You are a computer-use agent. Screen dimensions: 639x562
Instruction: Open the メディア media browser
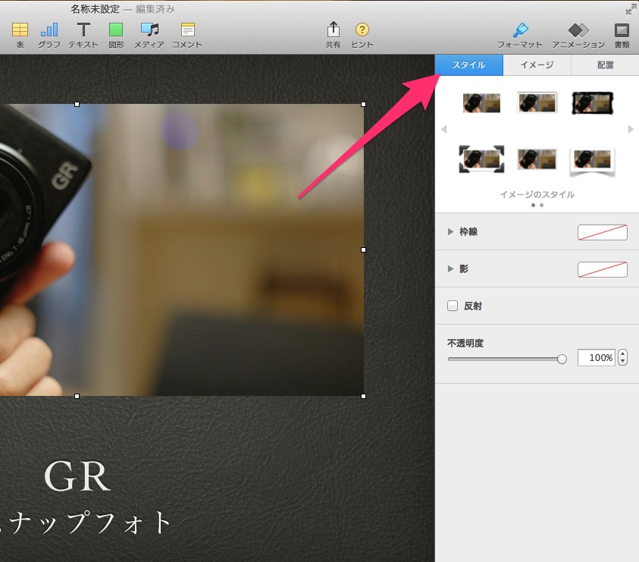pyautogui.click(x=149, y=35)
